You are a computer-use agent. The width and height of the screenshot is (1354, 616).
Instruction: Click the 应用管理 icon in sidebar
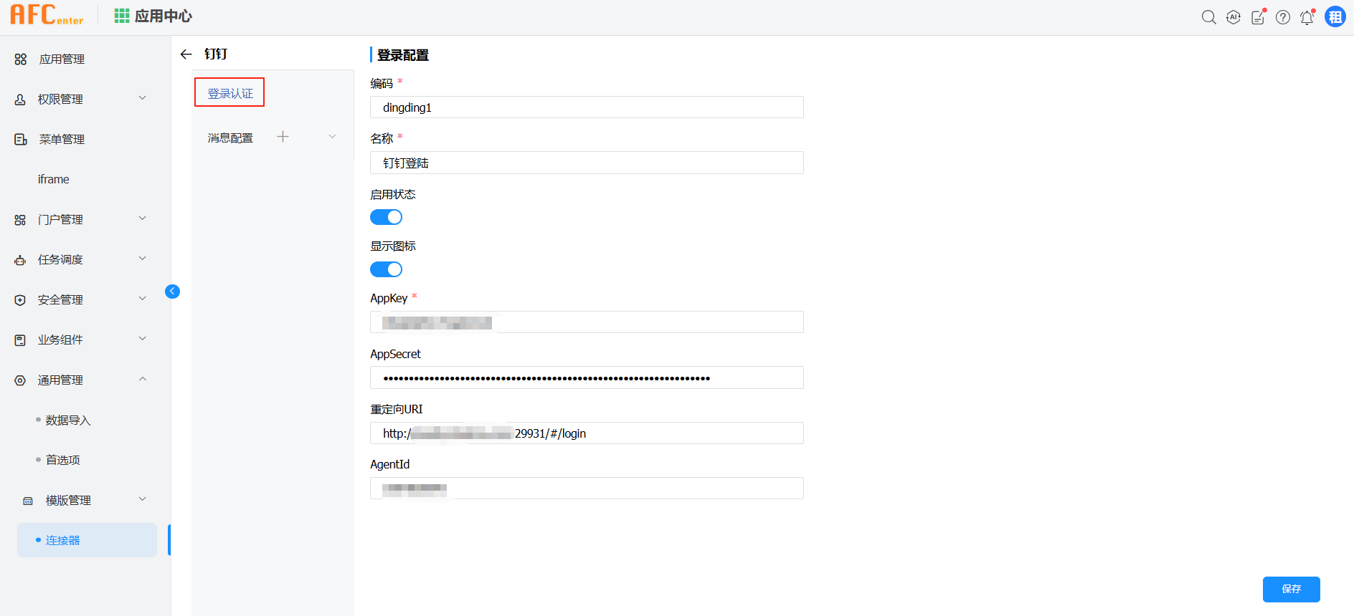[21, 59]
